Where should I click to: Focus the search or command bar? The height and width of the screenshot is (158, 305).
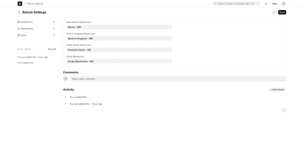tap(236, 4)
